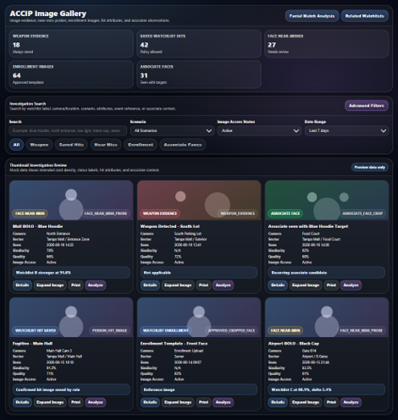
Task: Open Facial Match Analysis
Action: [312, 16]
